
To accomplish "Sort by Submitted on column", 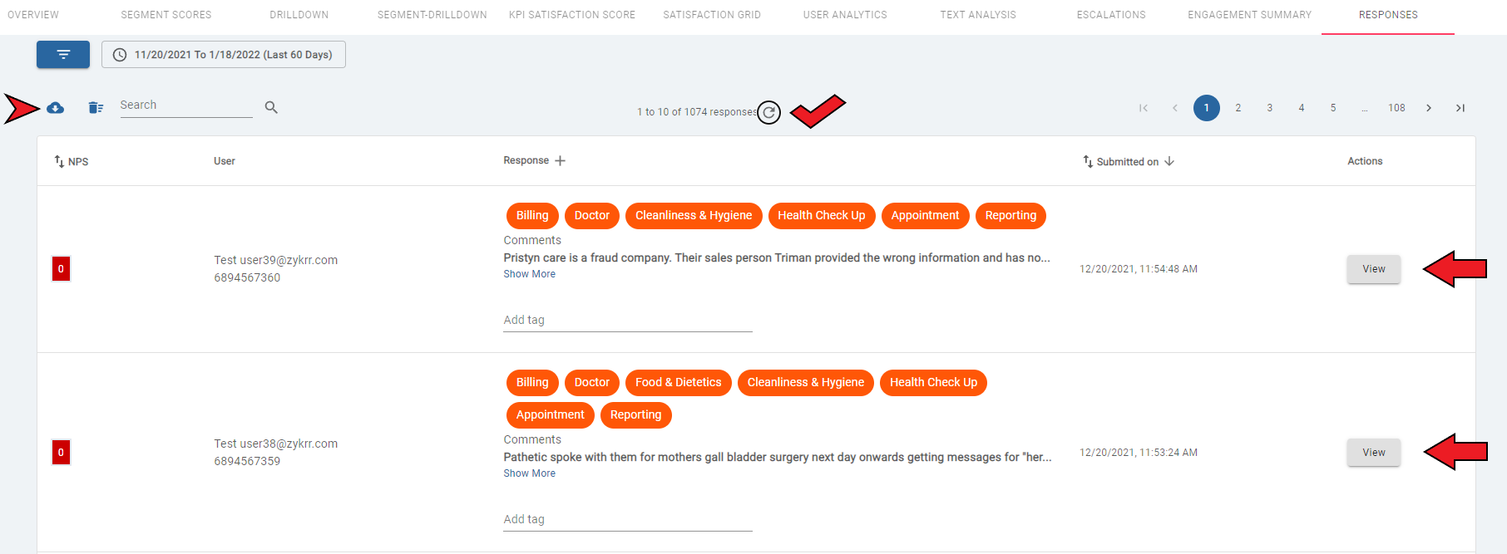I will tap(1128, 161).
